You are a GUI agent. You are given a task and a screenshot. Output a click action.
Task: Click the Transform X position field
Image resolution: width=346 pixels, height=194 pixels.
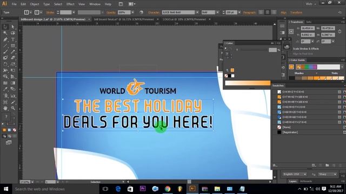pos(308,29)
